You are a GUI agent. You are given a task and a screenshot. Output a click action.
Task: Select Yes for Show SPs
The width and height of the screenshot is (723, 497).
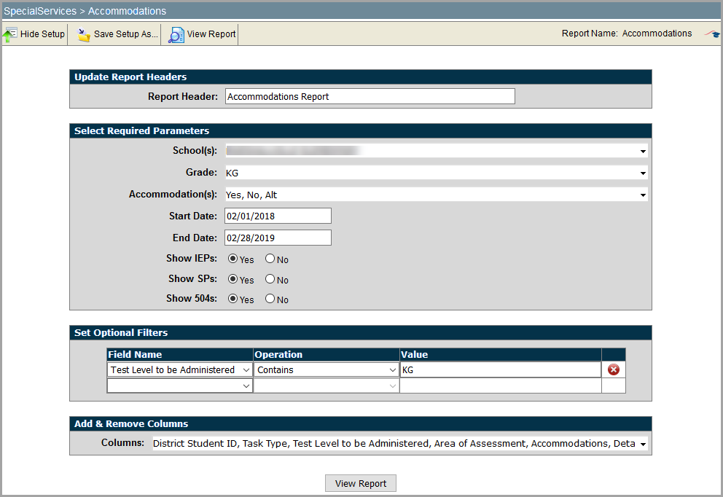coord(232,279)
